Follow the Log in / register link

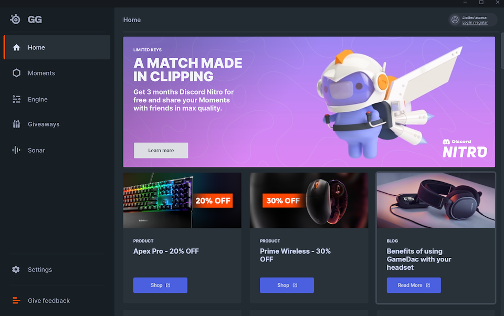pyautogui.click(x=475, y=23)
